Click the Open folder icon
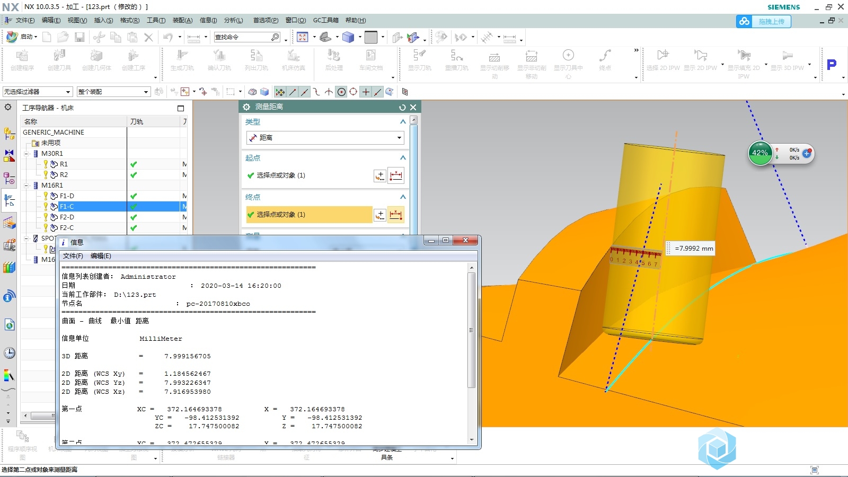 point(63,37)
